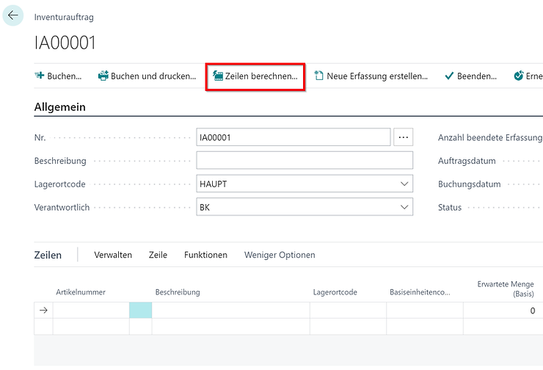Viewport: 543px width, 370px height.
Task: Click the partially visible Erne... action icon
Action: 519,76
